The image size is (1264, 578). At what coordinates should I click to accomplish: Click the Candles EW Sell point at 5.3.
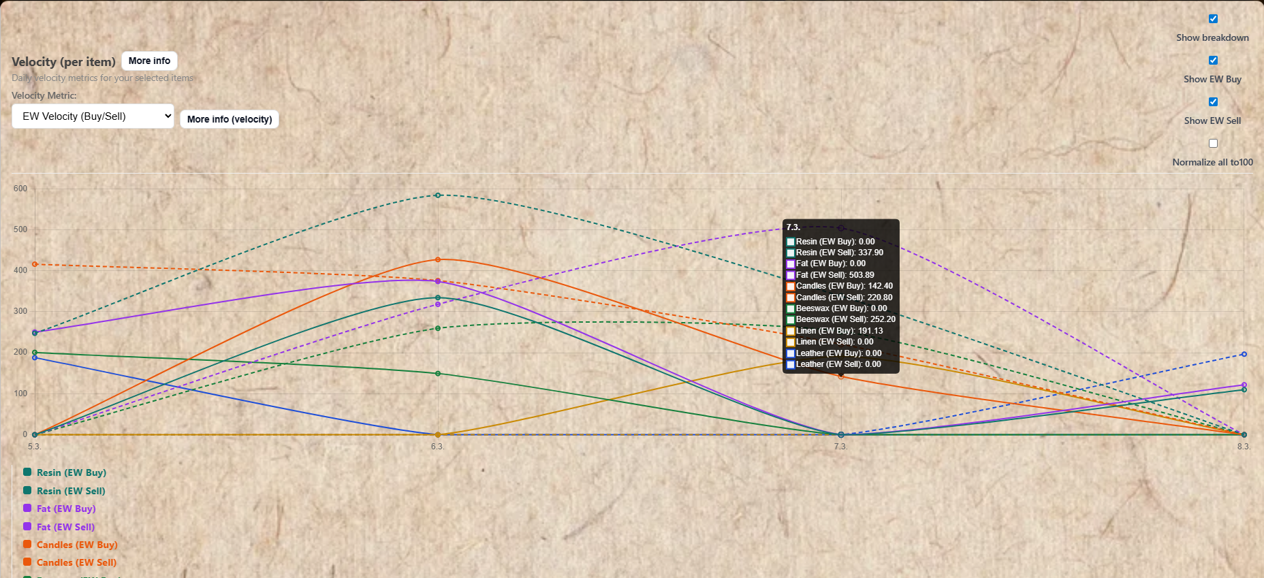click(x=35, y=264)
